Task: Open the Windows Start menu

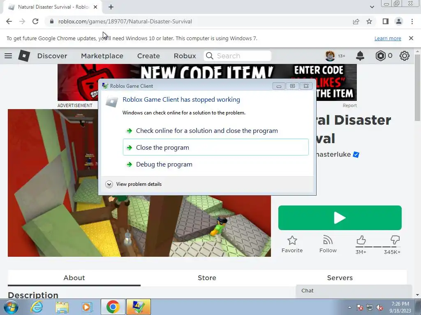Action: pos(11,307)
